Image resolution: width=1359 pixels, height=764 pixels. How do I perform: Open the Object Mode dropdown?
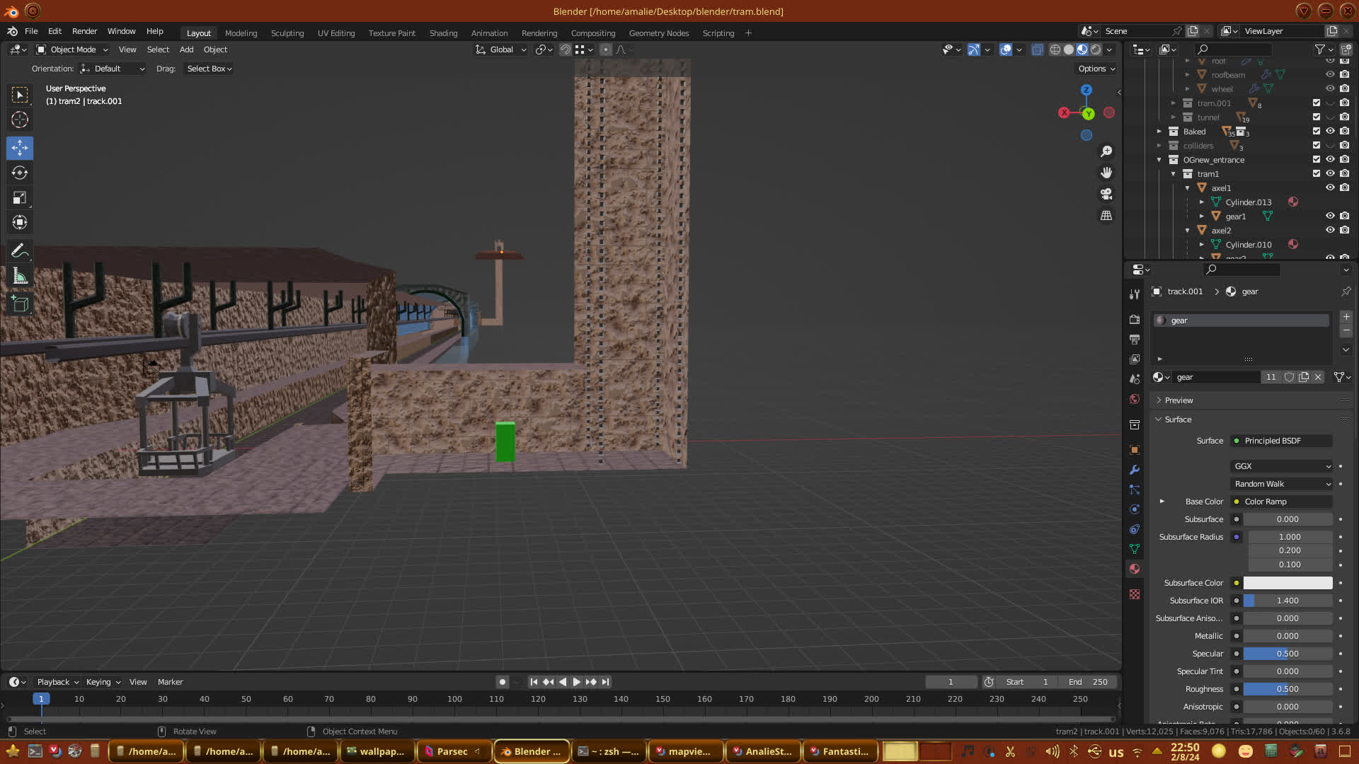(72, 50)
